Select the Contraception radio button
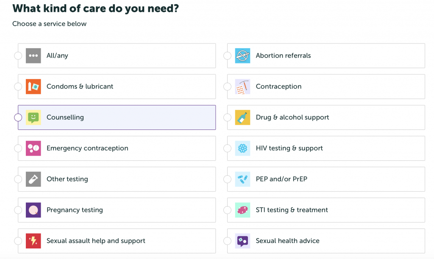 pyautogui.click(x=227, y=86)
